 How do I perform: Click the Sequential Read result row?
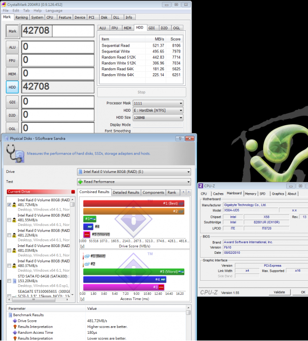(x=141, y=45)
